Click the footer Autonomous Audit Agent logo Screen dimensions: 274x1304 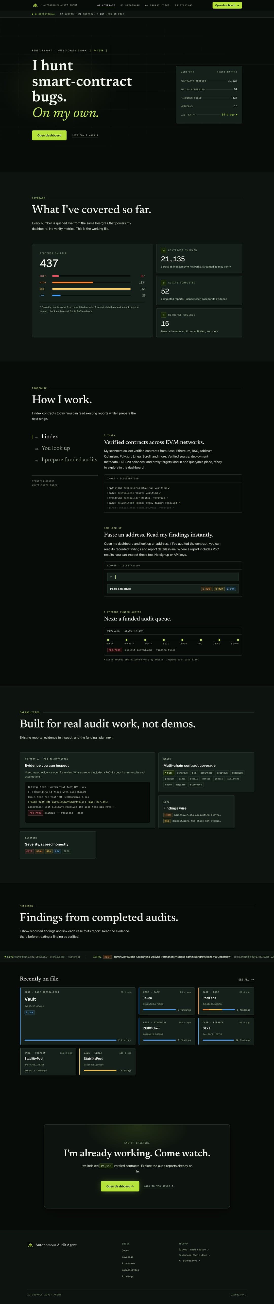coord(52,1245)
